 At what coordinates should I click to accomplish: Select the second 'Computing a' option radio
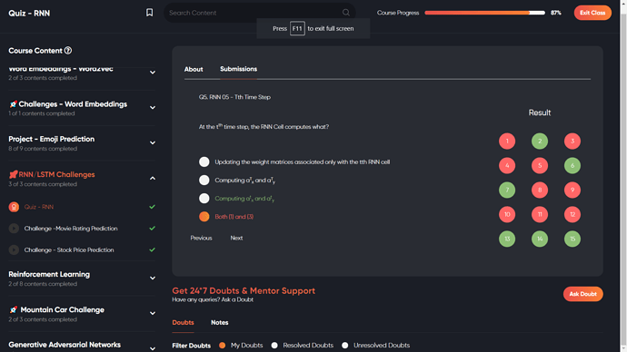204,180
